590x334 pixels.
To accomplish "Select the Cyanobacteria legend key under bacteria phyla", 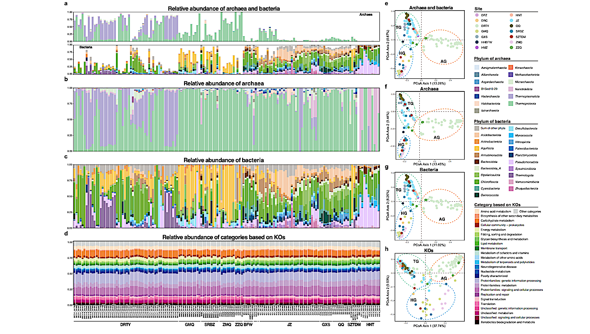I will (x=477, y=188).
